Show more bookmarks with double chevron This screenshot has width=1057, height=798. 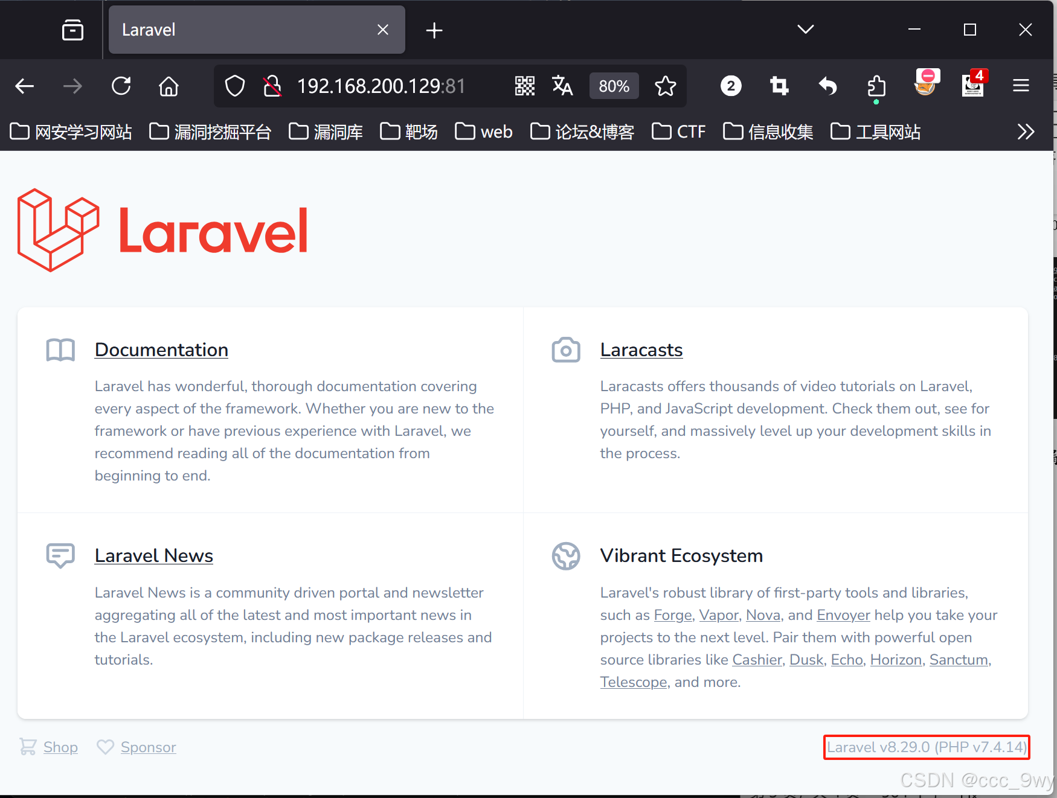[1026, 132]
